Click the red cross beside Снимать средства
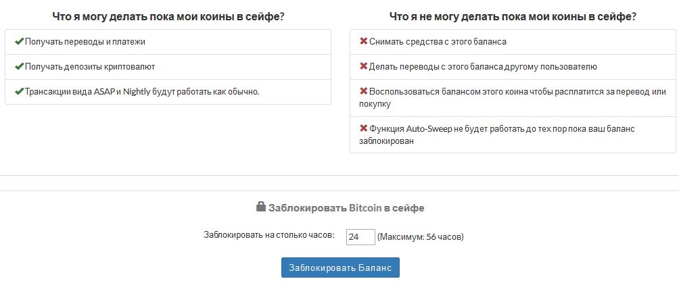The width and height of the screenshot is (679, 281). [363, 41]
